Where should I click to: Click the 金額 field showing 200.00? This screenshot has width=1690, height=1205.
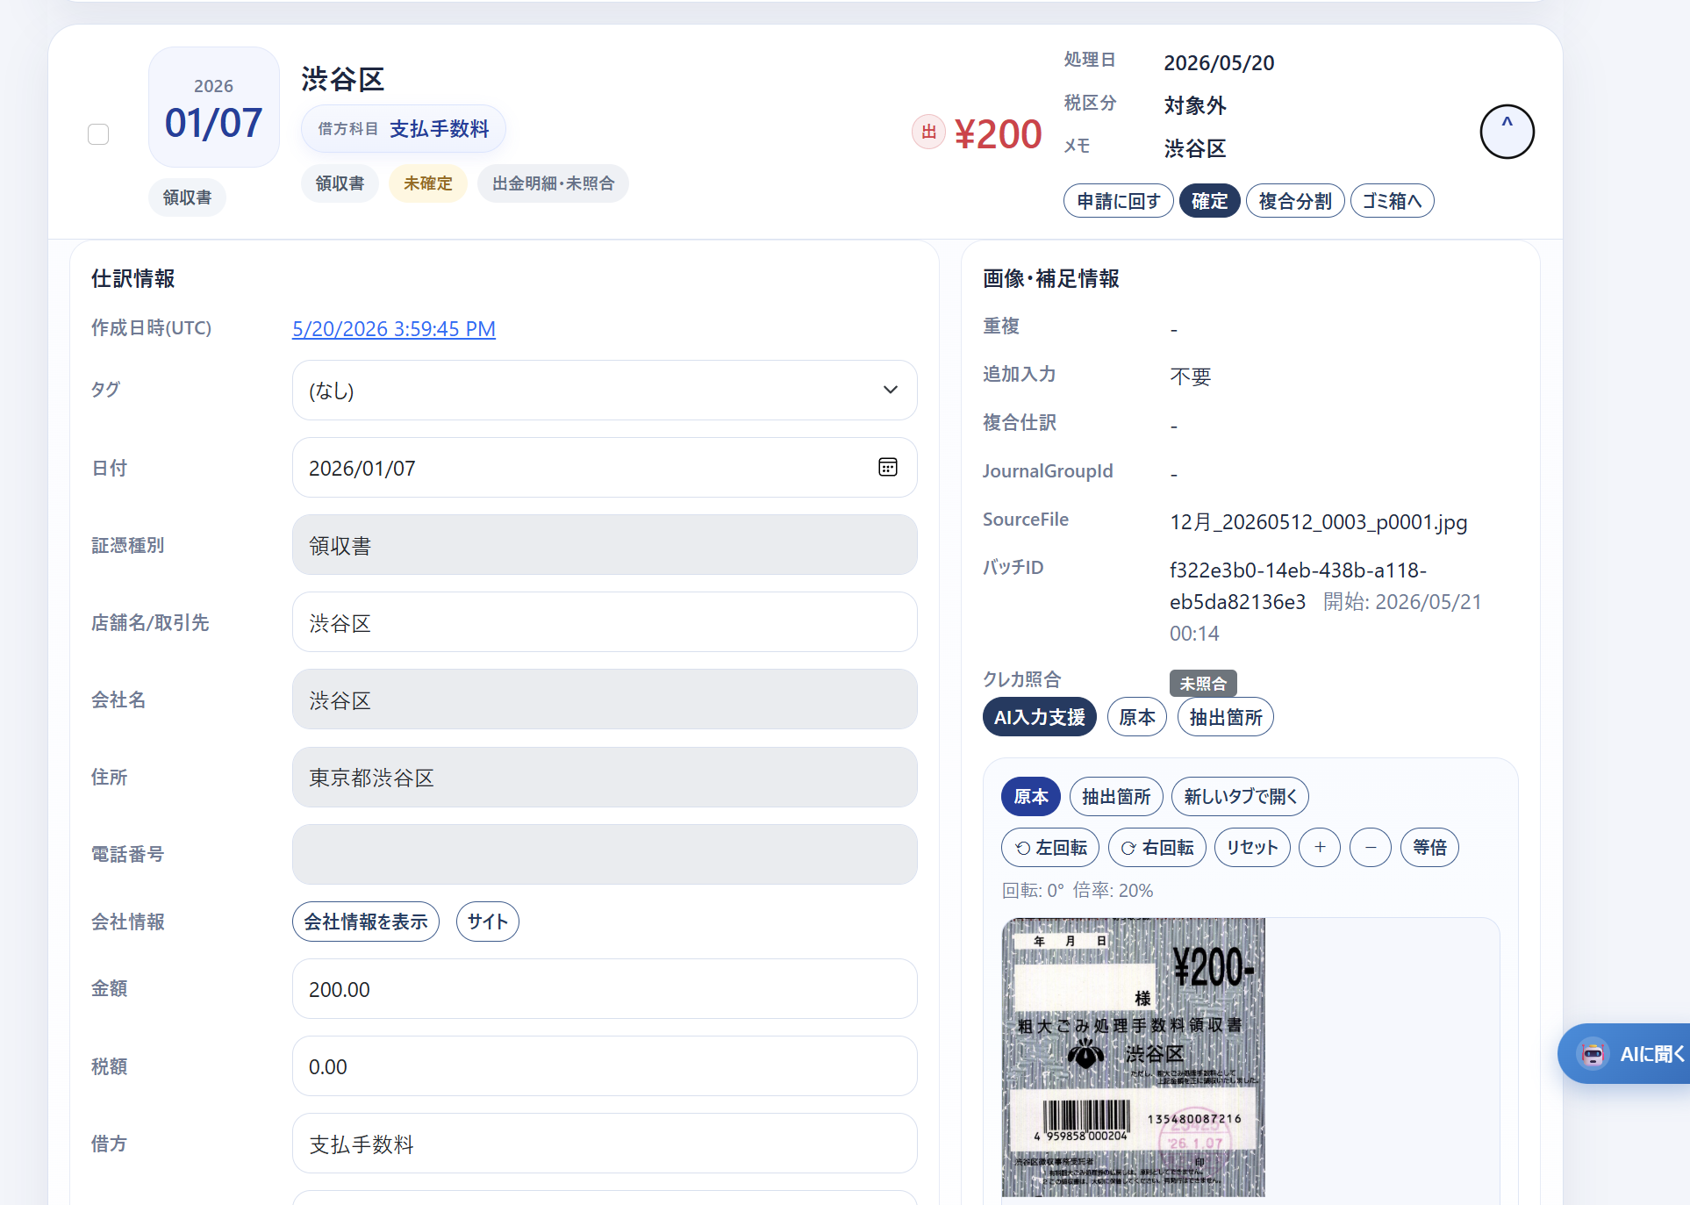click(x=605, y=988)
